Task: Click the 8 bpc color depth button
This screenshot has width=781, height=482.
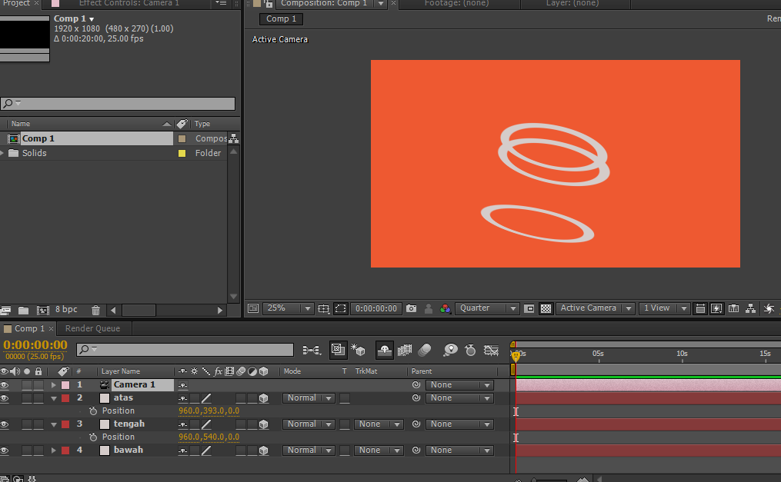Action: coord(66,310)
